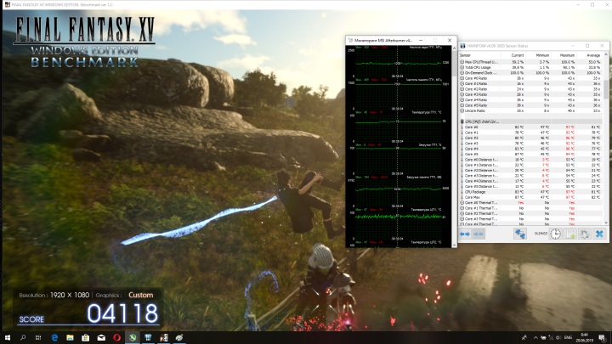Click the ENG language indicator
The height and width of the screenshot is (344, 612).
coord(568,337)
